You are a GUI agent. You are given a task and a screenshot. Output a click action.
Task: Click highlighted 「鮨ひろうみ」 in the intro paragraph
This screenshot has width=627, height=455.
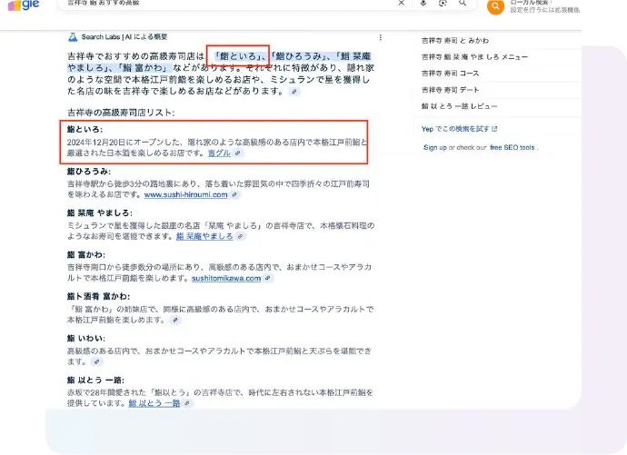pyautogui.click(x=299, y=56)
